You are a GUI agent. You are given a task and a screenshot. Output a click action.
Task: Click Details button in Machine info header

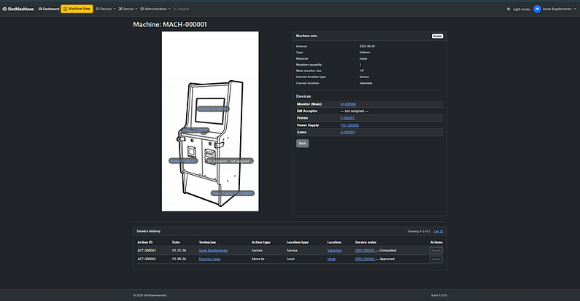437,36
